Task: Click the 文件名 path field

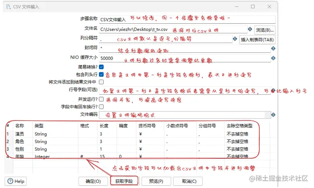Action: (173, 29)
